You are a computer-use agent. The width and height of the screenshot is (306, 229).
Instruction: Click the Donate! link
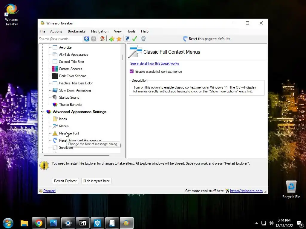pos(49,191)
